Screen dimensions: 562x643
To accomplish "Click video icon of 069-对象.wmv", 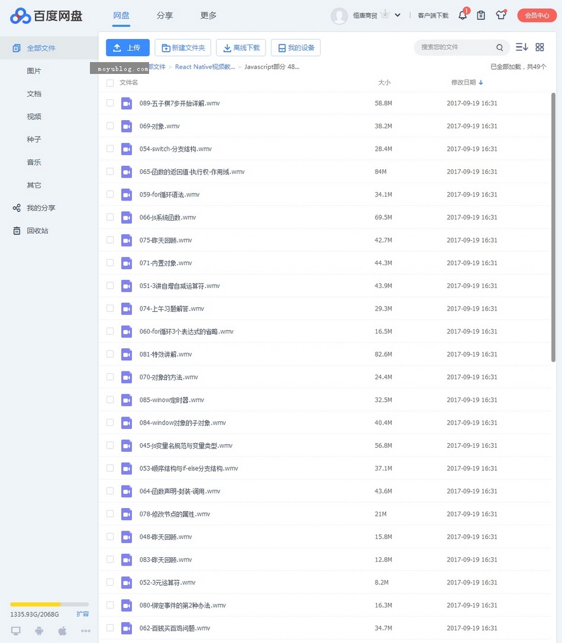I will 127,127.
